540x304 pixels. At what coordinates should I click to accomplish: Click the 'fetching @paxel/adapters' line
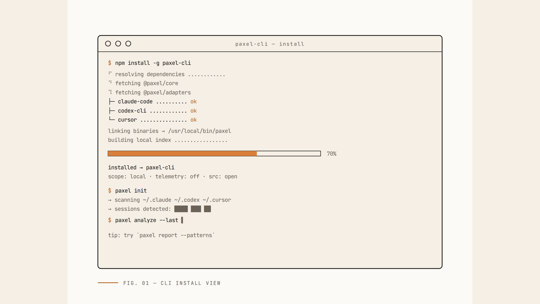tap(149, 92)
